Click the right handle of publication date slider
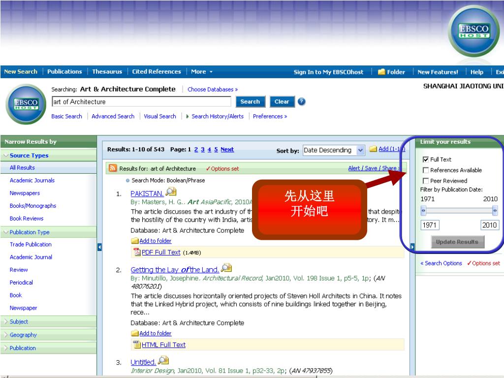This screenshot has height=378, width=504. pos(495,211)
